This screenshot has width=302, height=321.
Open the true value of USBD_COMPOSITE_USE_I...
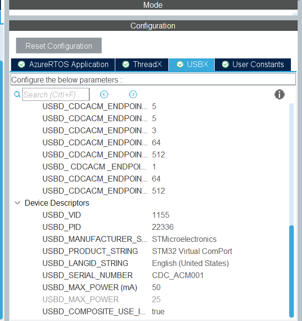pyautogui.click(x=158, y=311)
